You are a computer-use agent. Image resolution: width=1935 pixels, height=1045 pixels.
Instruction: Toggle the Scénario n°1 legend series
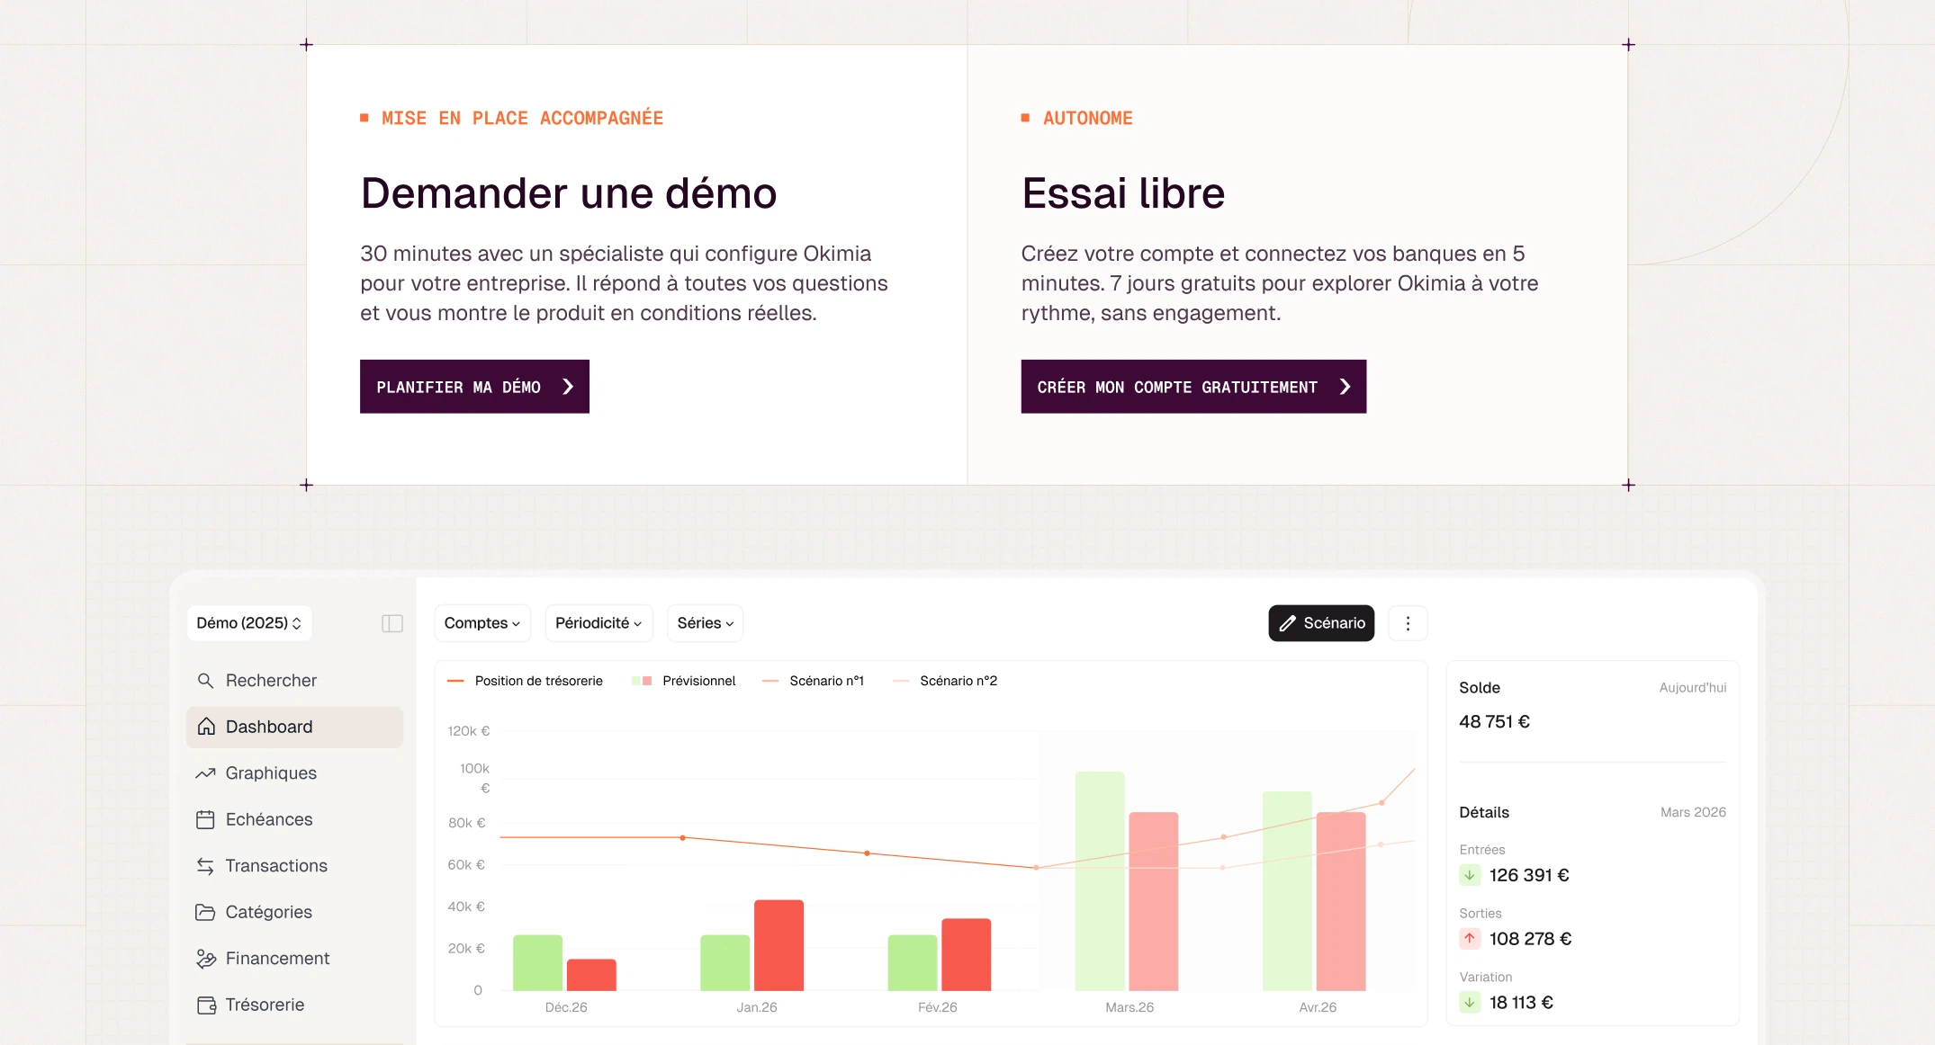pyautogui.click(x=813, y=681)
